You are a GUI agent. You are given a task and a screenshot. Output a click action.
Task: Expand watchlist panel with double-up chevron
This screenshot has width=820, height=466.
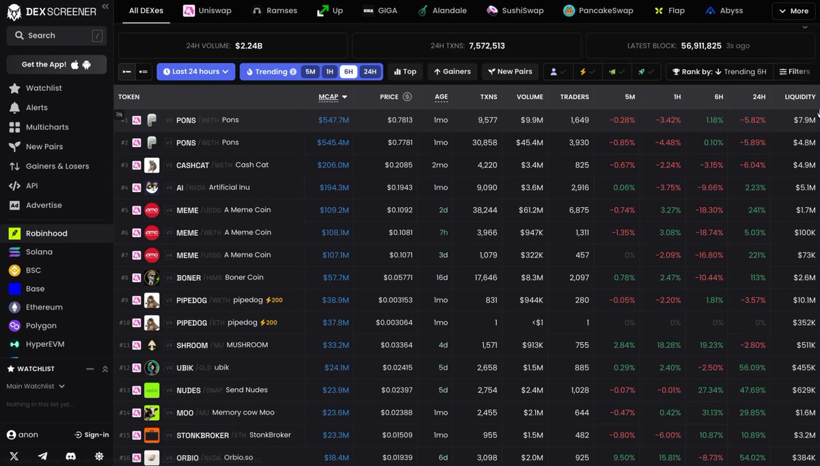pos(105,369)
